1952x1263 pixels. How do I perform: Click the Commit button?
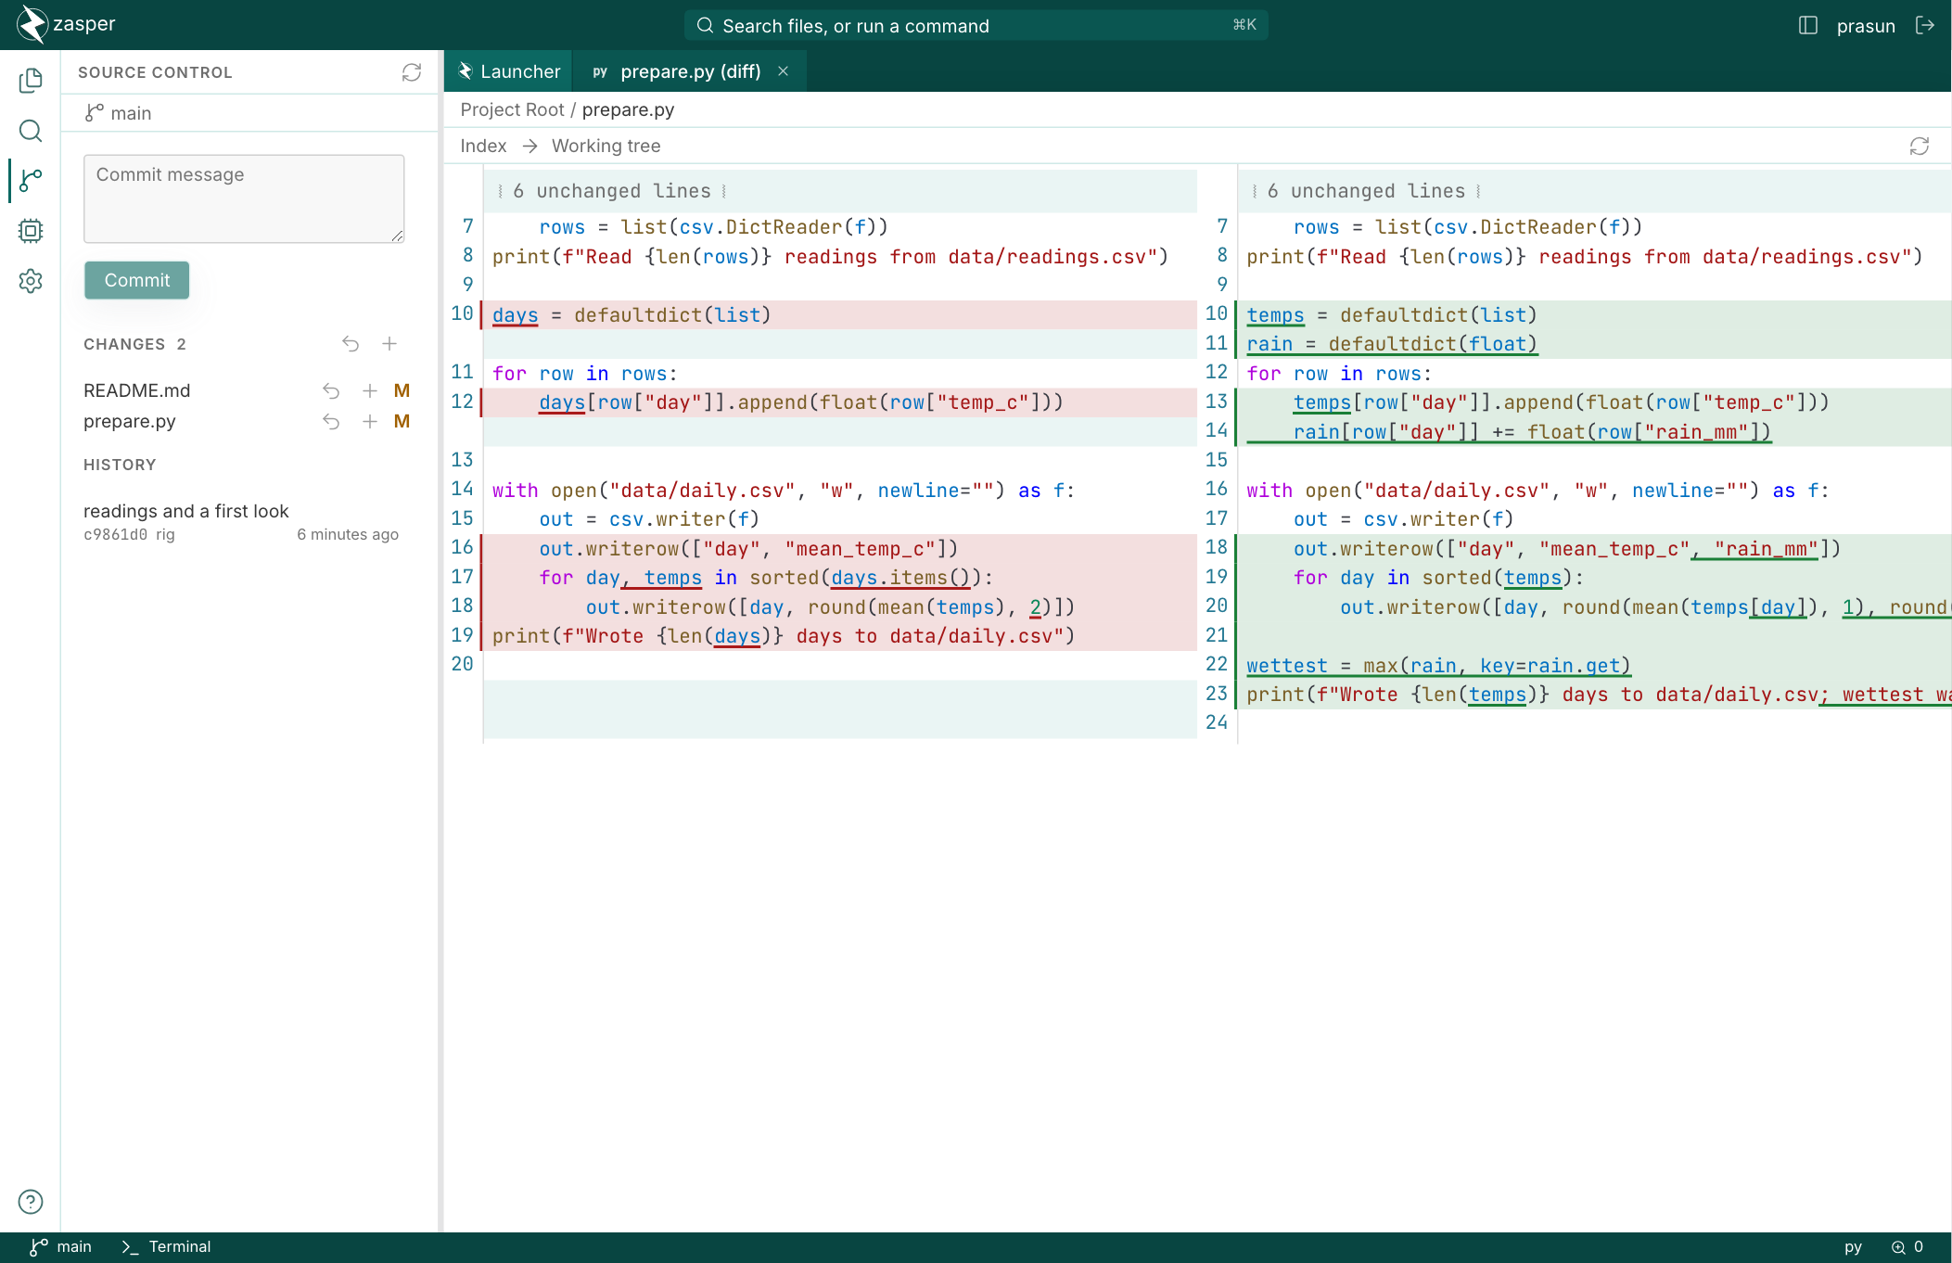pyautogui.click(x=137, y=280)
